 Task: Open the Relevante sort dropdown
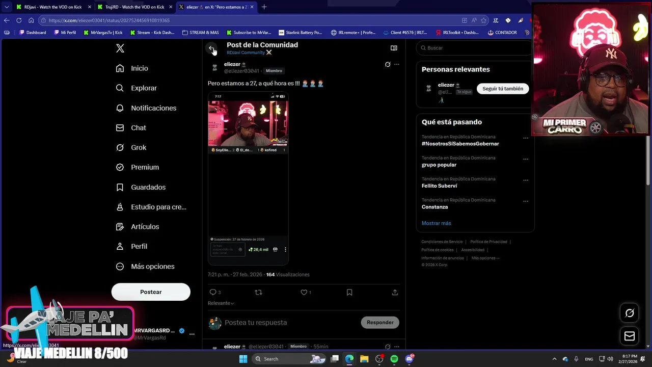(x=221, y=303)
